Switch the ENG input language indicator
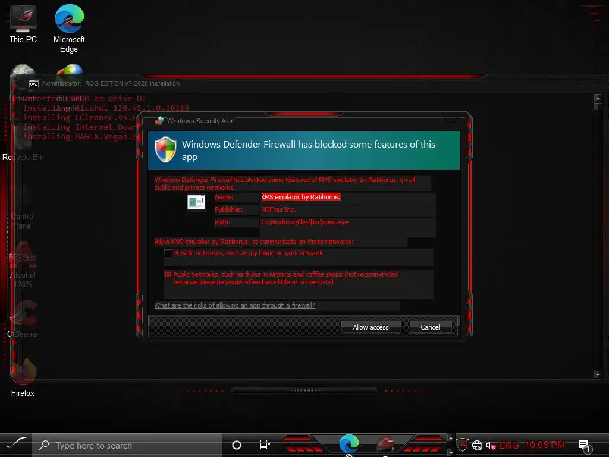609x457 pixels. click(509, 445)
